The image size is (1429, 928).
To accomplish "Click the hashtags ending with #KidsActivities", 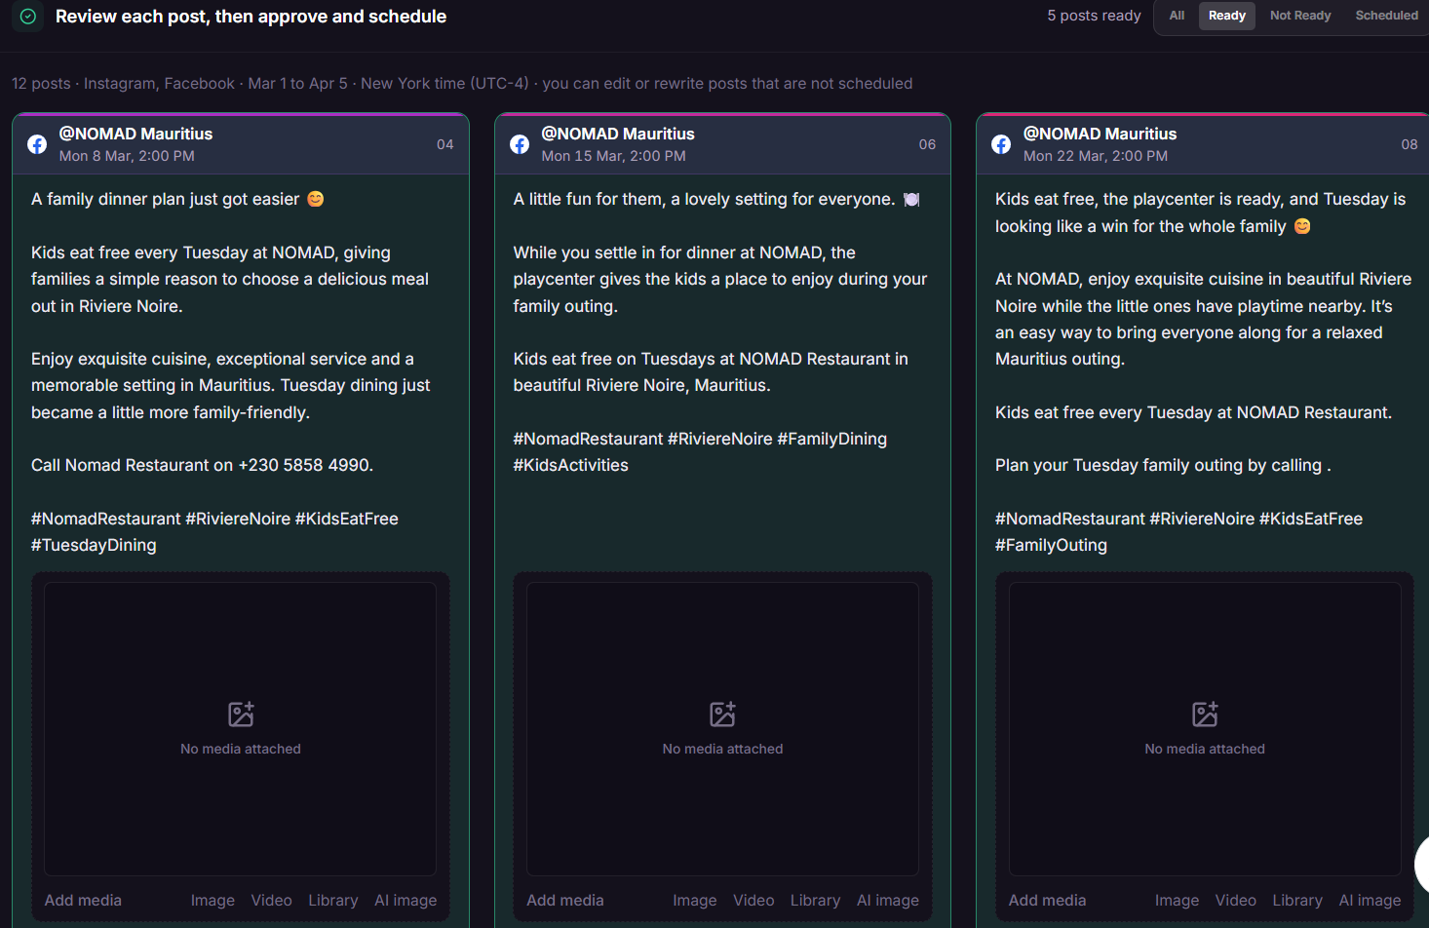I will (700, 452).
